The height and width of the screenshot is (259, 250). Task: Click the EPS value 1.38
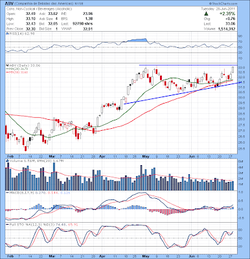click(x=89, y=19)
